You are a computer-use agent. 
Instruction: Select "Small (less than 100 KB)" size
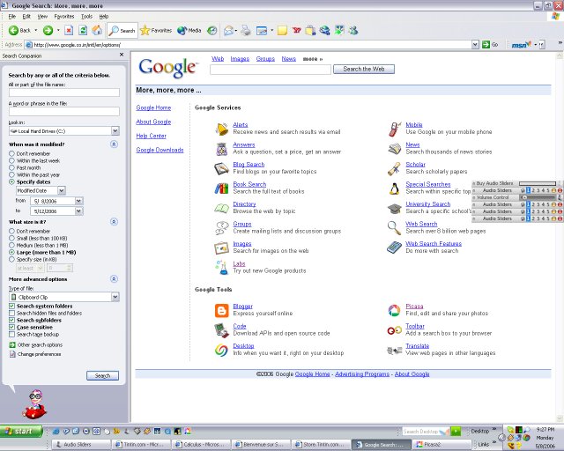[x=11, y=238]
